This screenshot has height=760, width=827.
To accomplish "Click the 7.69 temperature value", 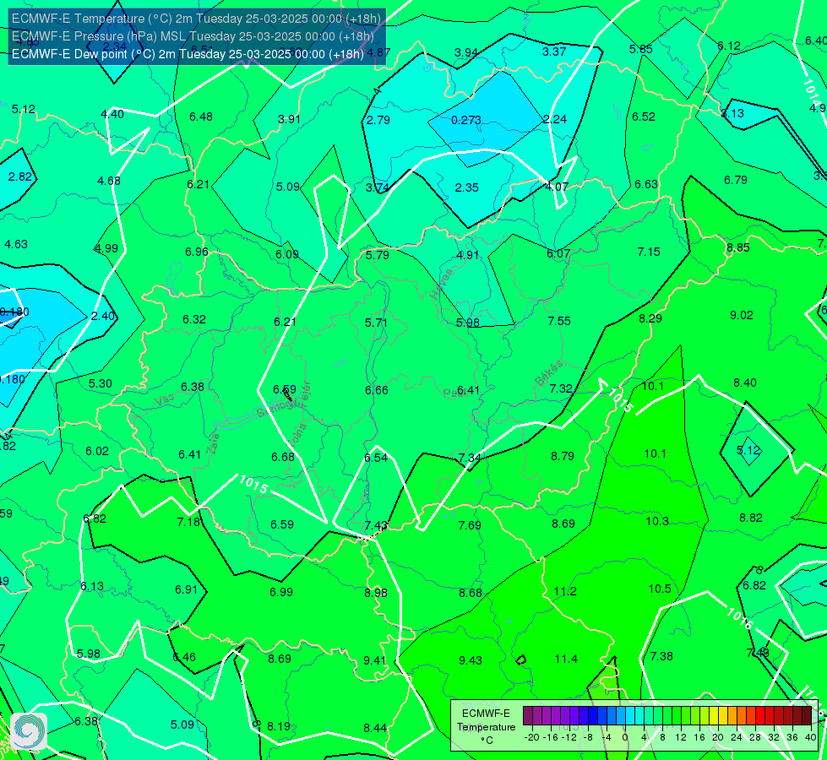I will click(x=470, y=526).
